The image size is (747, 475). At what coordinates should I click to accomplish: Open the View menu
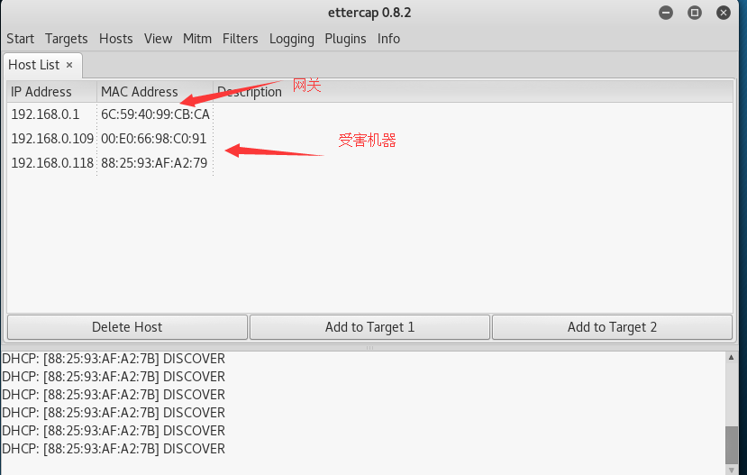point(159,39)
